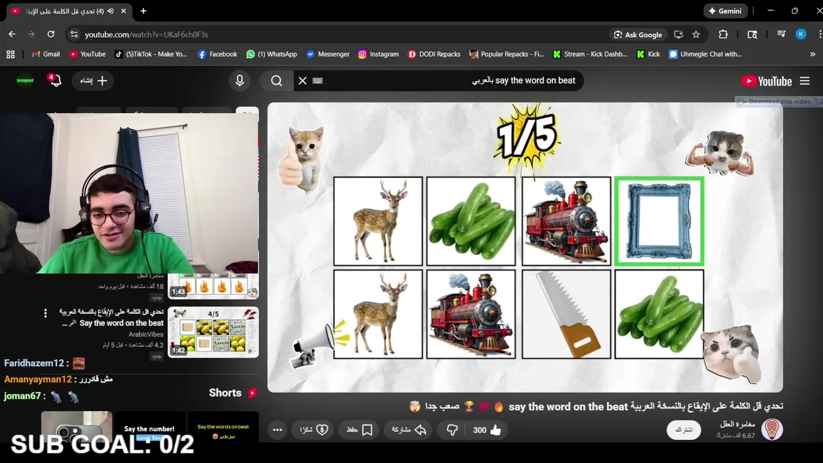
Task: Go back using the browser back arrow
Action: [x=12, y=34]
